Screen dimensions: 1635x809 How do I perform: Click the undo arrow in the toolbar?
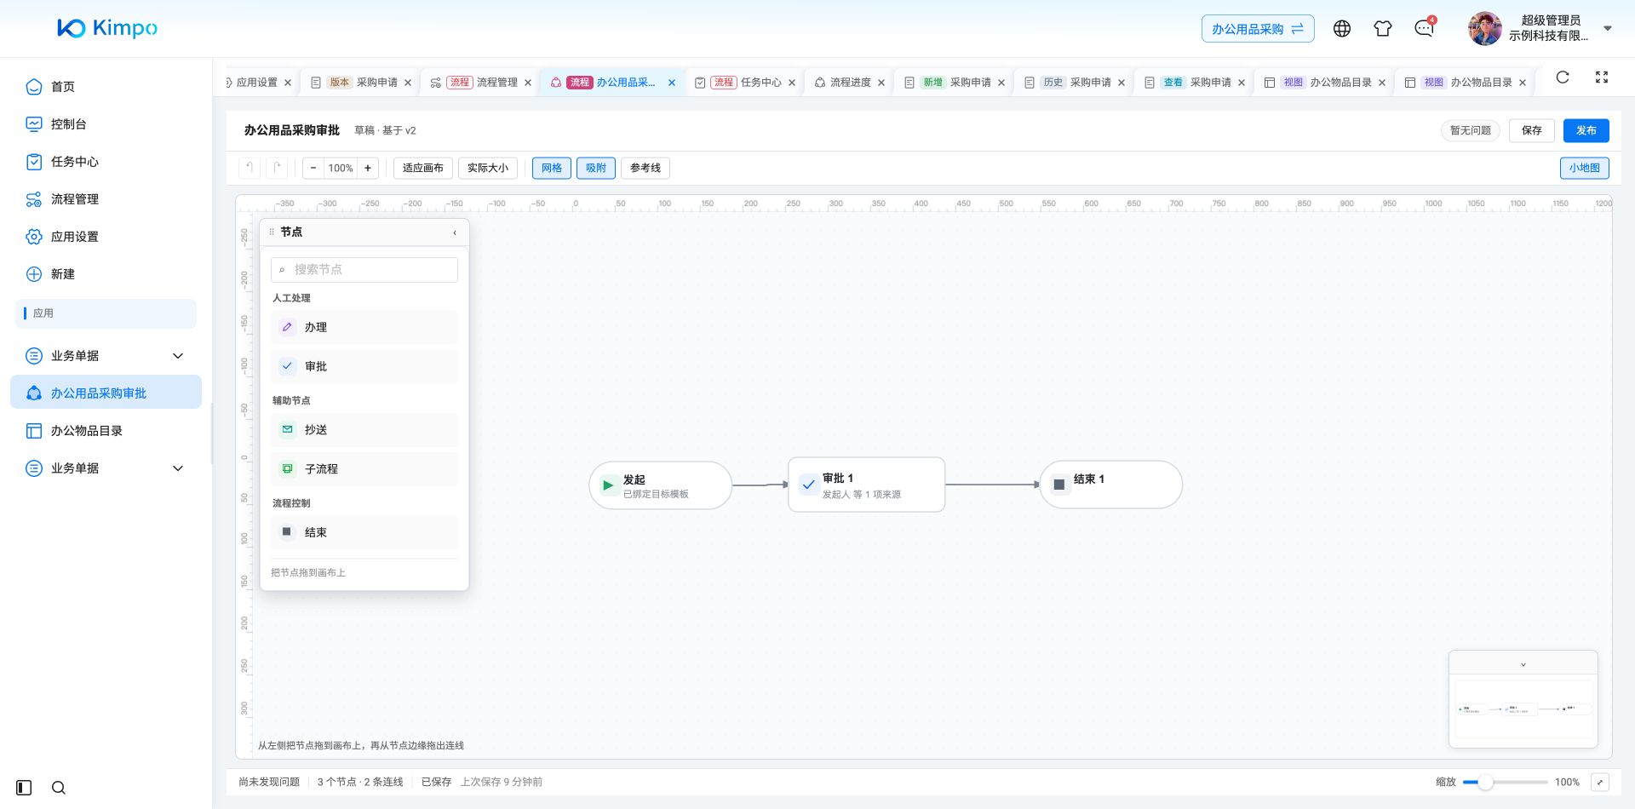click(249, 168)
